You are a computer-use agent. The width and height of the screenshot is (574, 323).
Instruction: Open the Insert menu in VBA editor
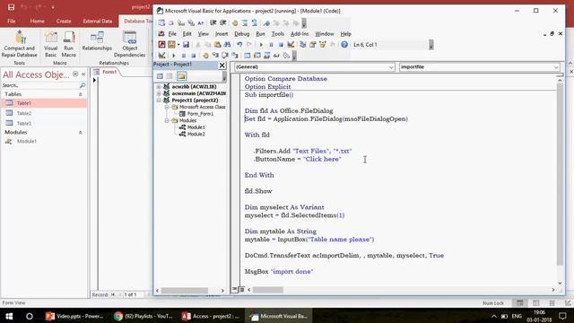pos(222,34)
